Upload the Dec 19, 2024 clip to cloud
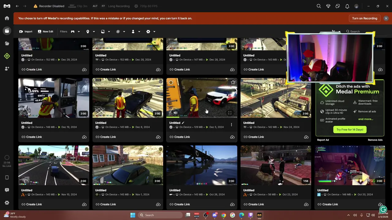392x220 pixels. click(84, 137)
